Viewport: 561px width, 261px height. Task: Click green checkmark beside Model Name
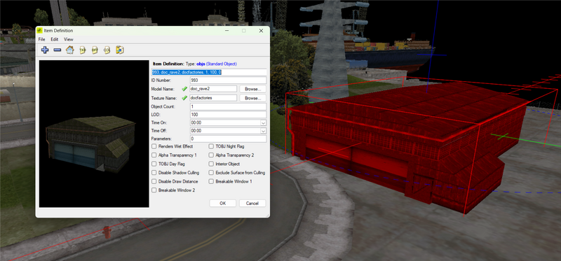pos(184,89)
